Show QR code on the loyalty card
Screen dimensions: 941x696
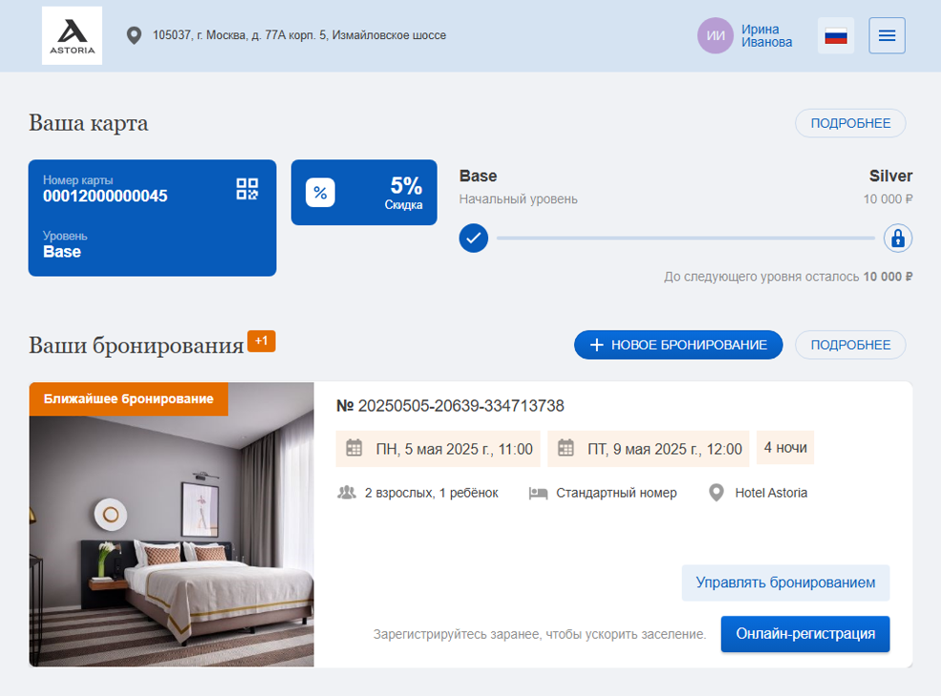(x=246, y=188)
